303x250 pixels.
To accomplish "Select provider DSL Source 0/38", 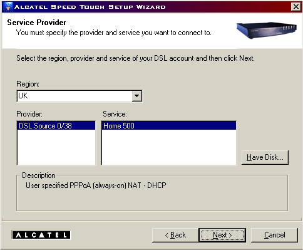I will 56,126.
